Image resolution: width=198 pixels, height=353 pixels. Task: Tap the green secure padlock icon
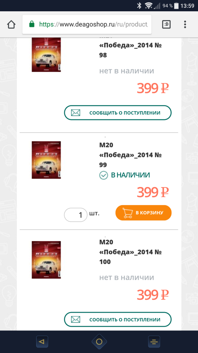coord(32,24)
